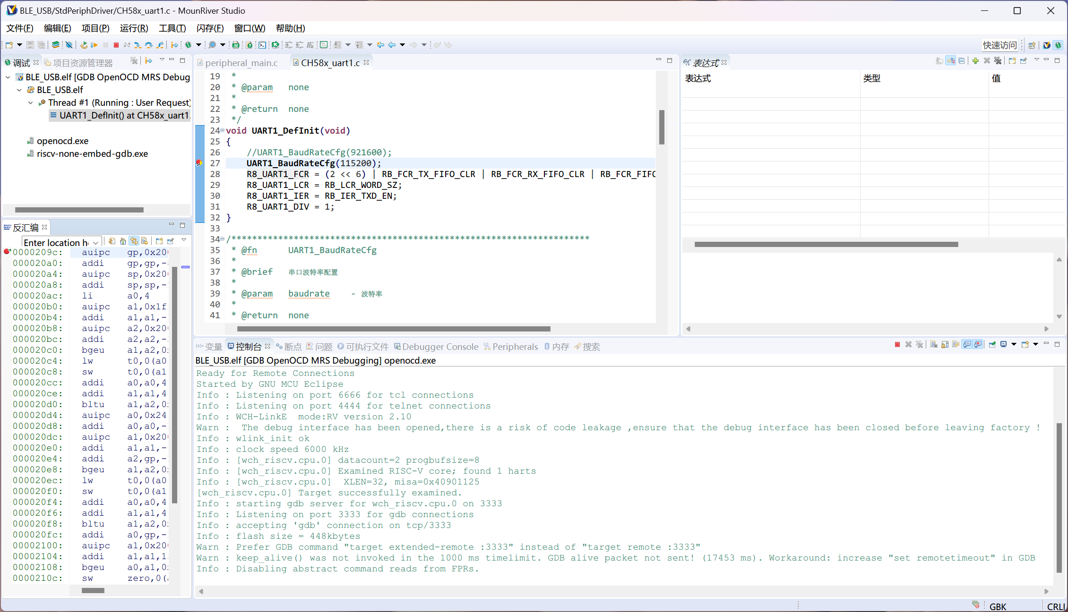Click the Resume execution icon in the main toolbar

[x=95, y=45]
